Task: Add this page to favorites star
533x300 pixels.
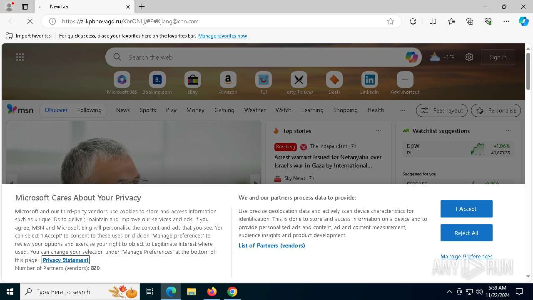Action: click(x=391, y=21)
